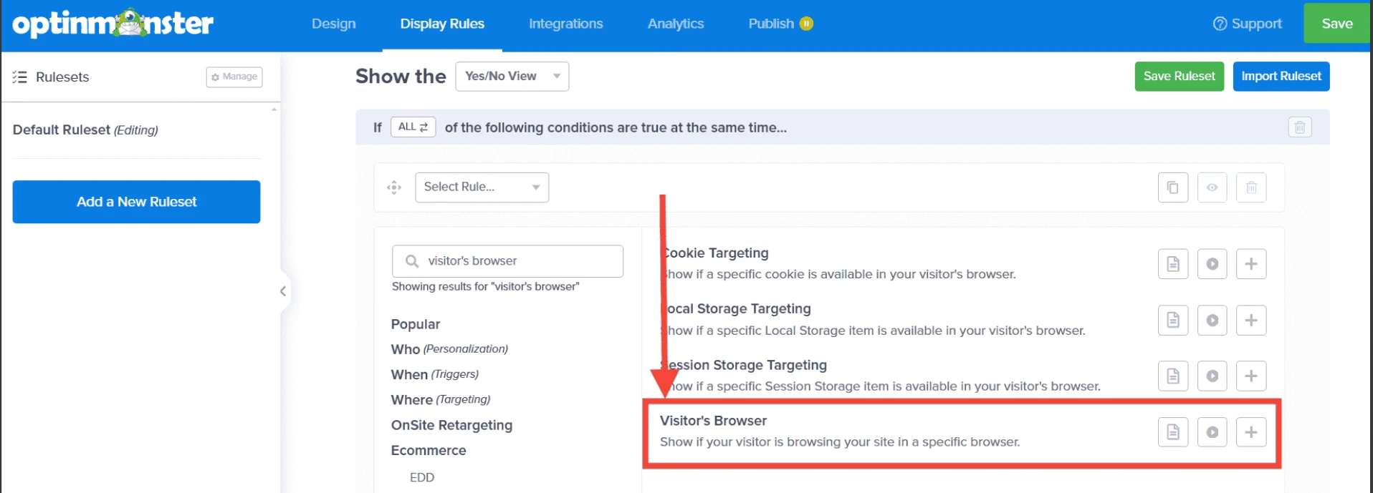The image size is (1373, 493).
Task: Play Local Storage Targeting video
Action: [1212, 320]
